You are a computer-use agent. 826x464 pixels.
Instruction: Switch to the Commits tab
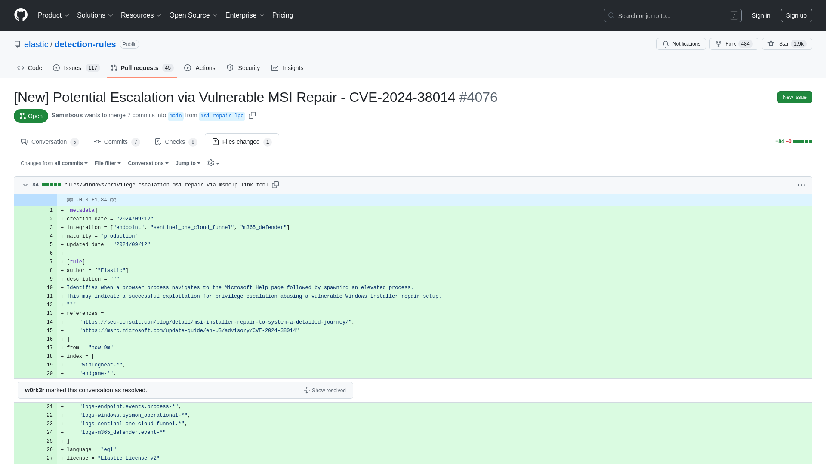click(117, 142)
